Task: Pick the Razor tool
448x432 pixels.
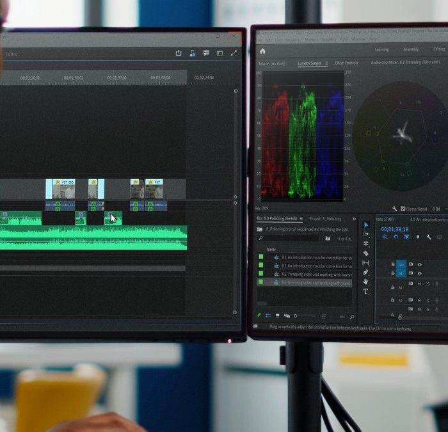Action: tap(365, 253)
